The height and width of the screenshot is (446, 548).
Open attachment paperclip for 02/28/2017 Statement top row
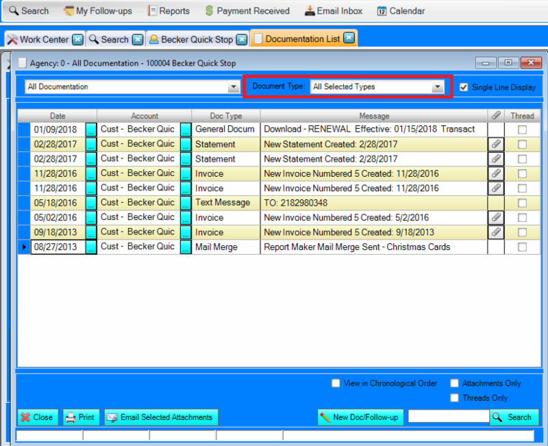pyautogui.click(x=495, y=144)
